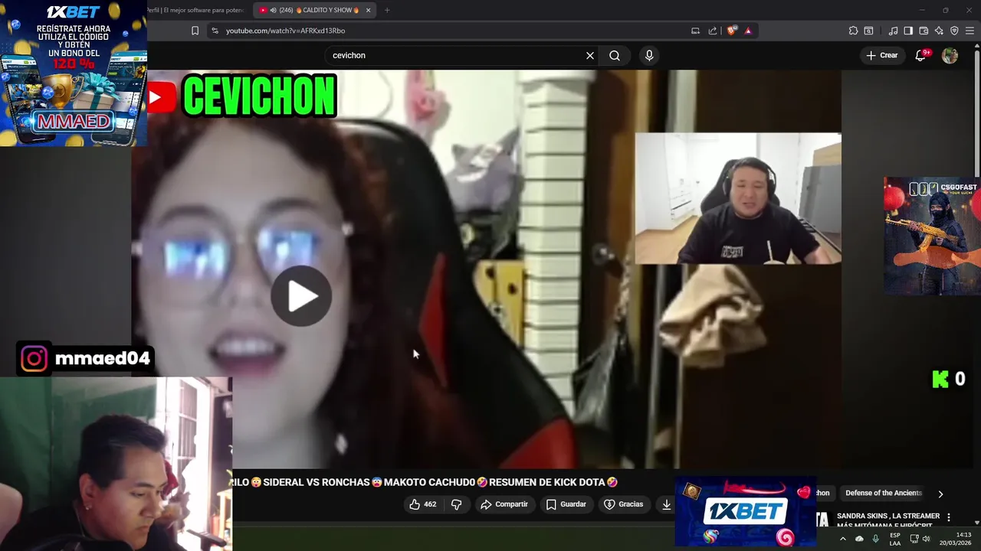
Task: Click the OneDrive cloud tray icon
Action: tap(859, 539)
